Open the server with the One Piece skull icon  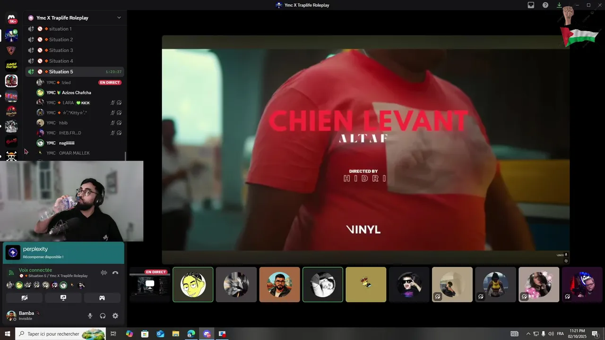(11, 156)
